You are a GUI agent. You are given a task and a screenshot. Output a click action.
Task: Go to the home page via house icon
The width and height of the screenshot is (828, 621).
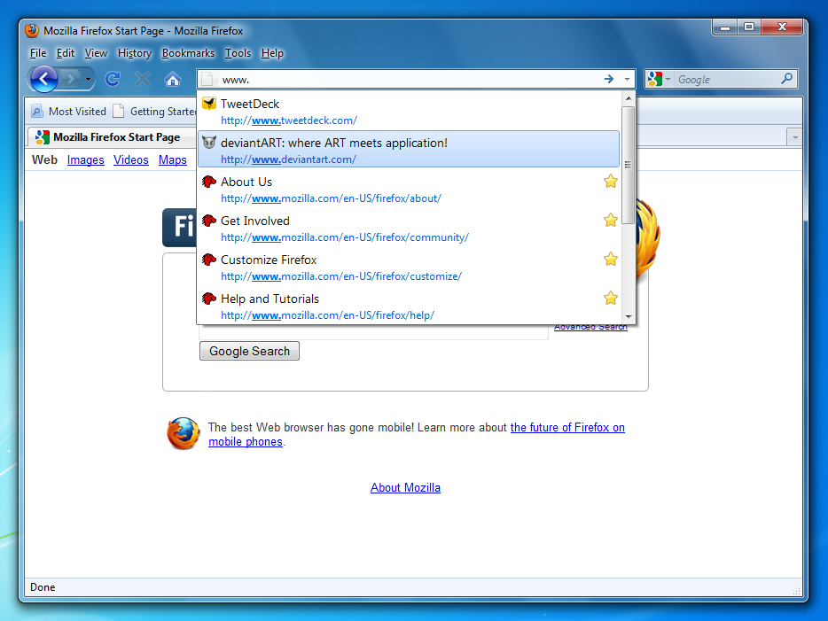point(173,80)
